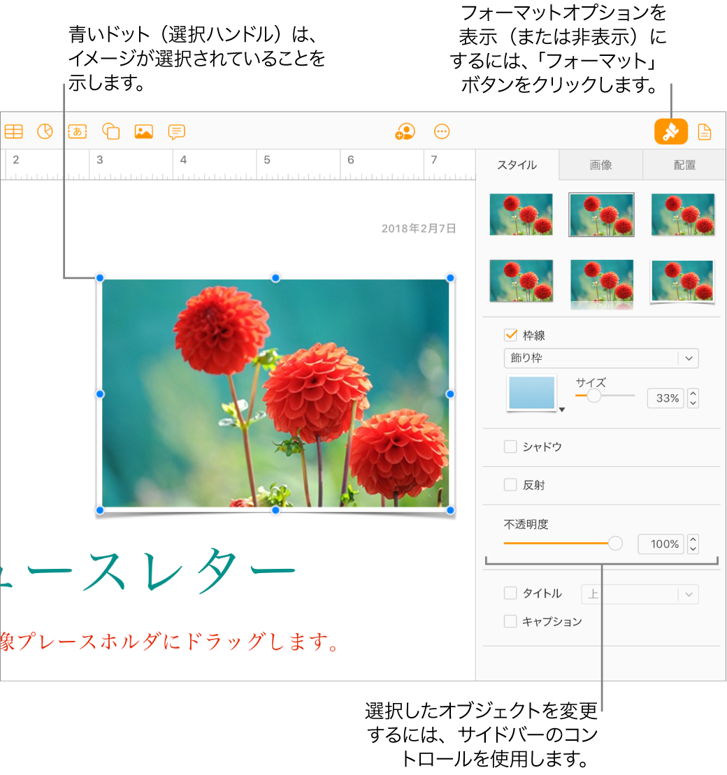Increase size with up stepper arrow

pos(693,393)
